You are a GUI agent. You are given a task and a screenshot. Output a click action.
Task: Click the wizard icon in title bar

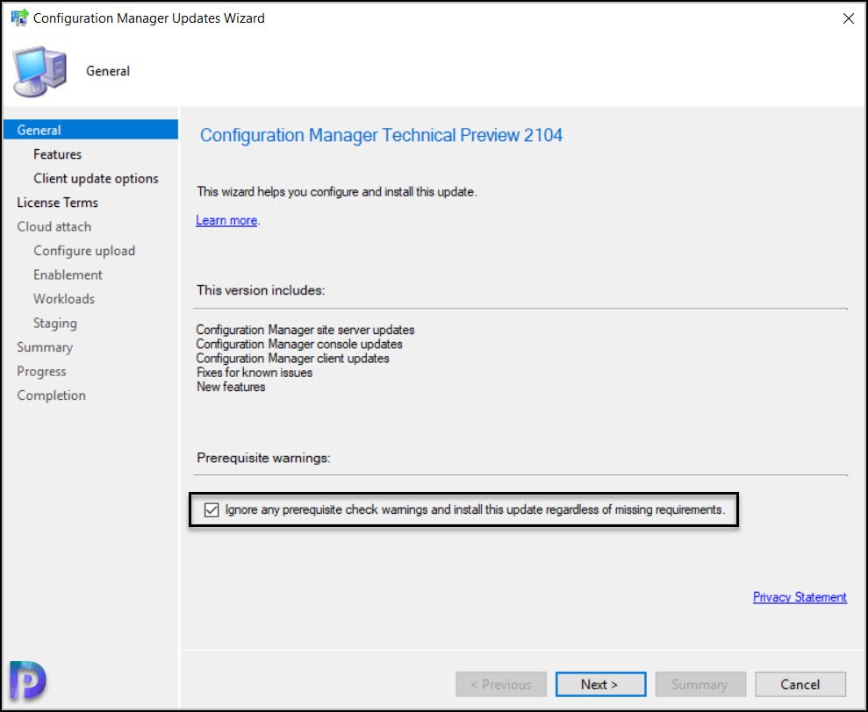point(19,18)
